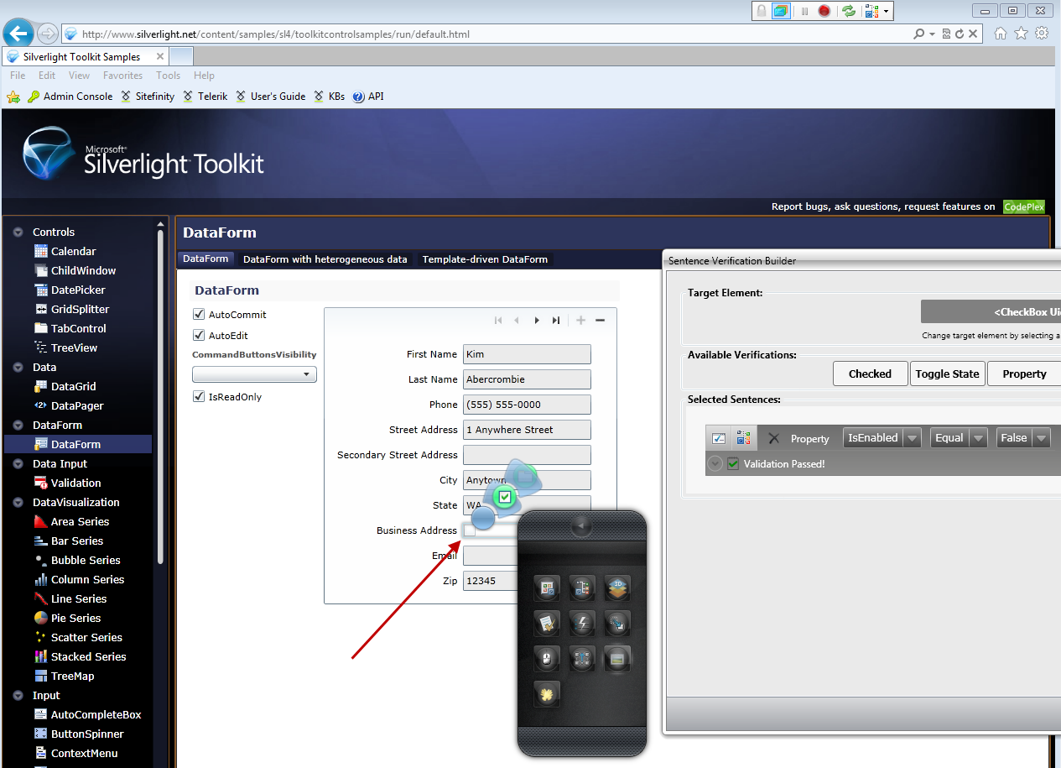
Task: Toggle AutoCommit checkbox
Action: 199,315
